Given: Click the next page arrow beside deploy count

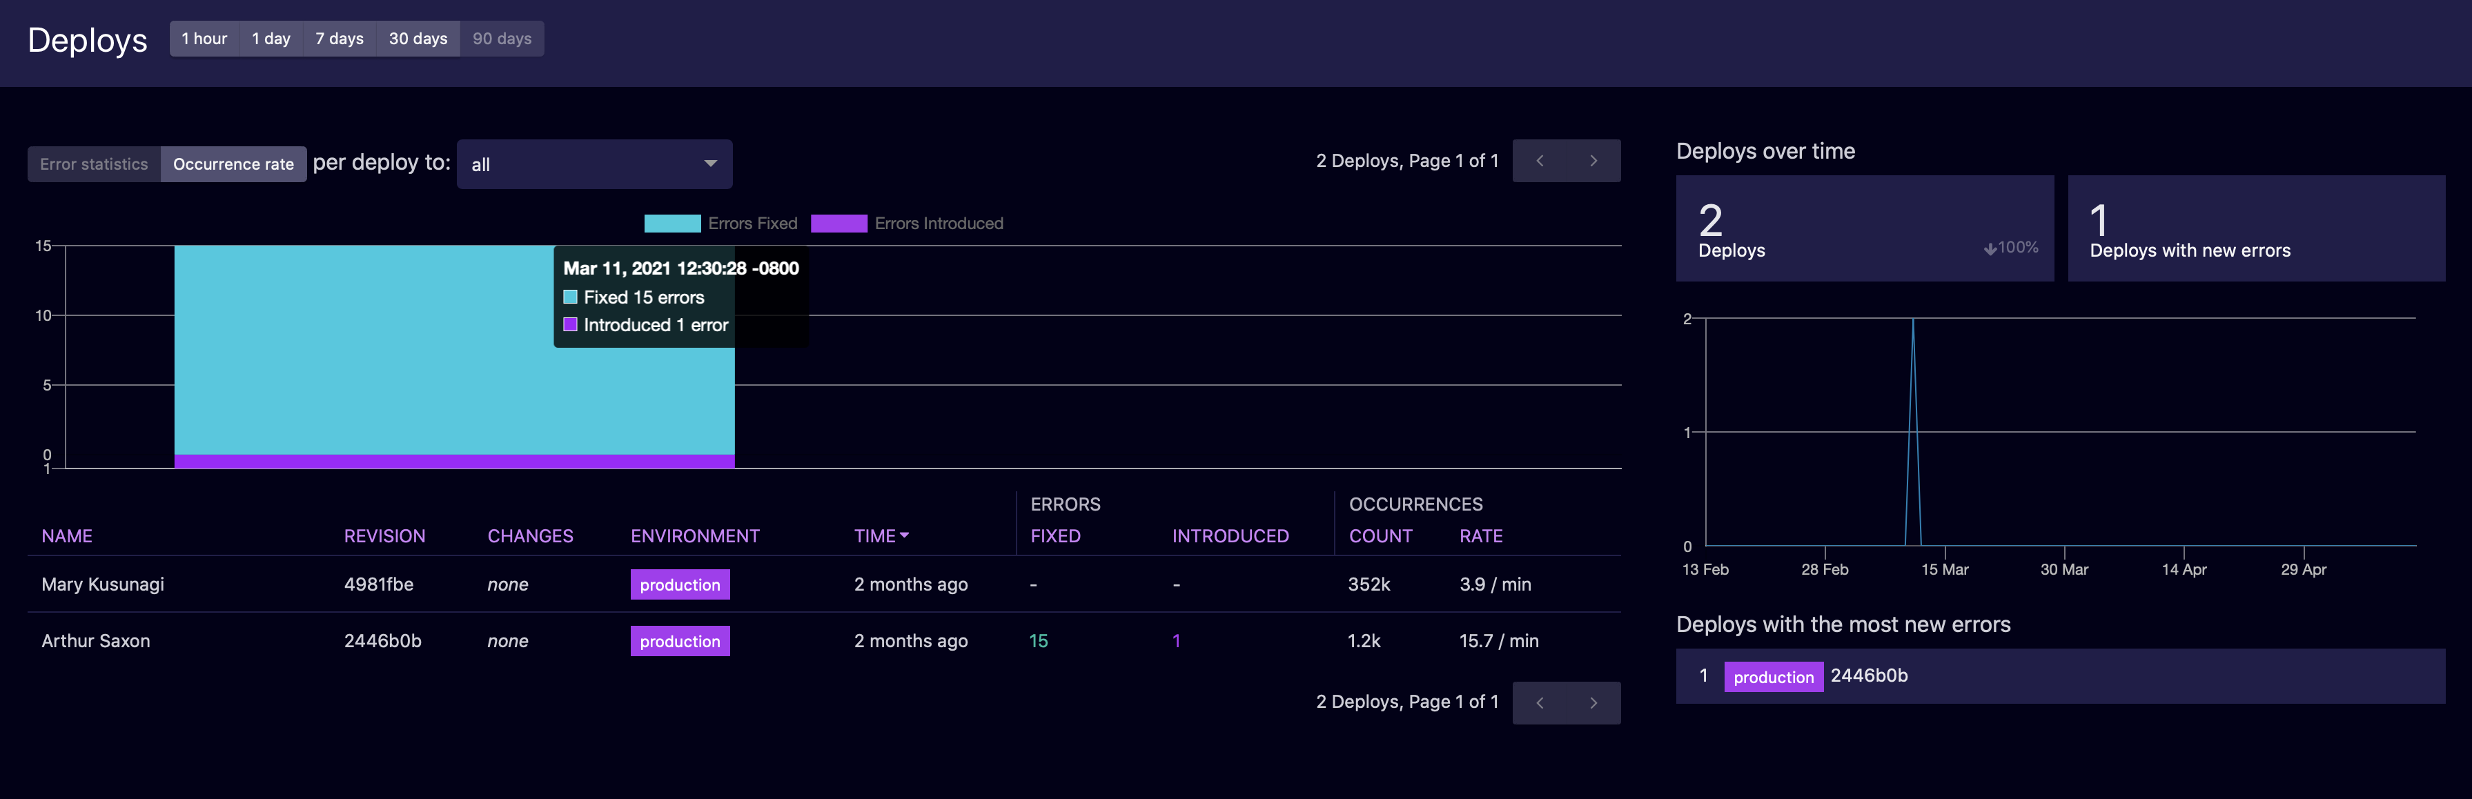Looking at the screenshot, I should tap(1593, 160).
